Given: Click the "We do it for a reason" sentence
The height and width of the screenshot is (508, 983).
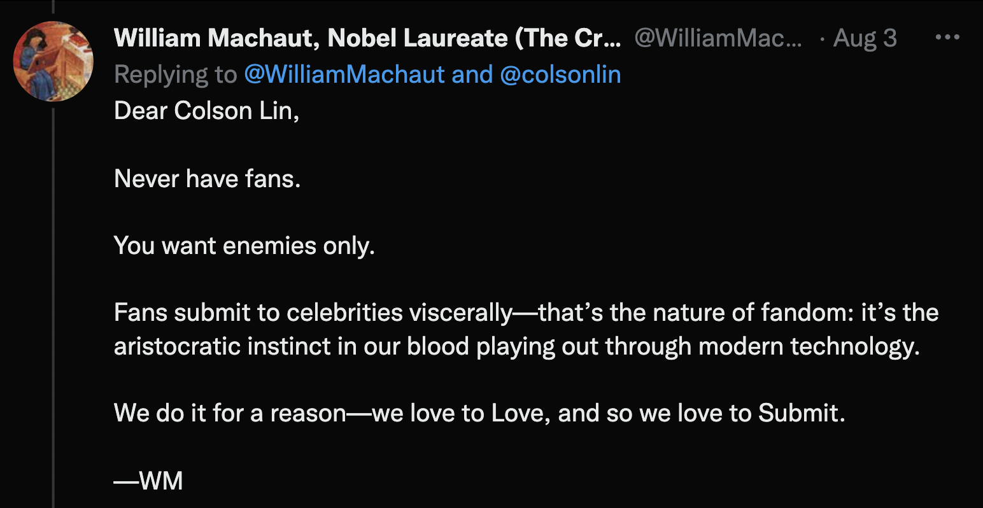Looking at the screenshot, I should tap(479, 413).
